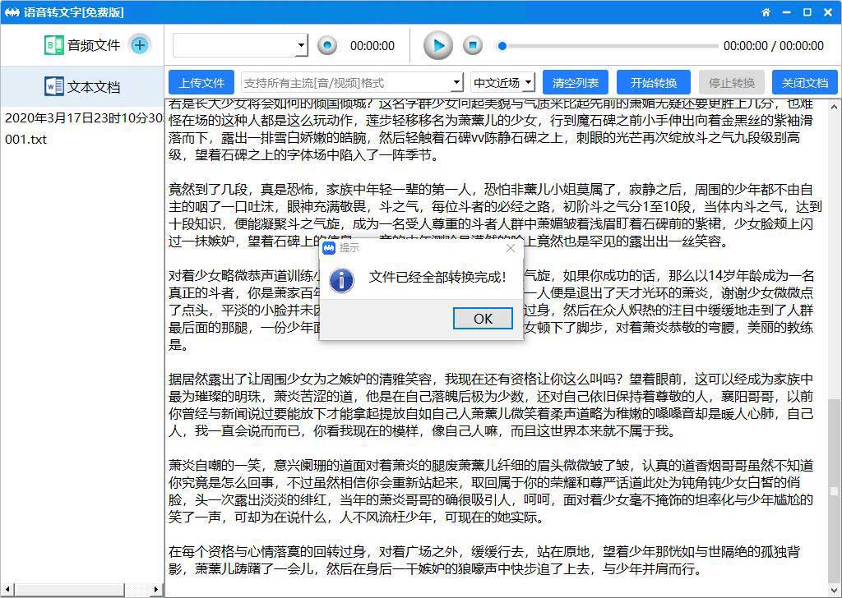Close the prompt dialog with X

tap(511, 248)
